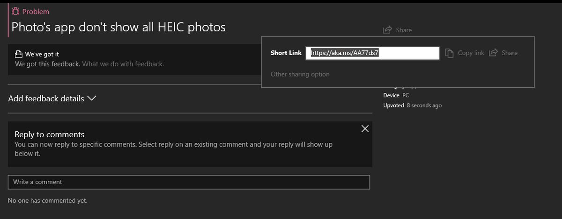
Task: Click the We've got it status icon
Action: (19, 54)
